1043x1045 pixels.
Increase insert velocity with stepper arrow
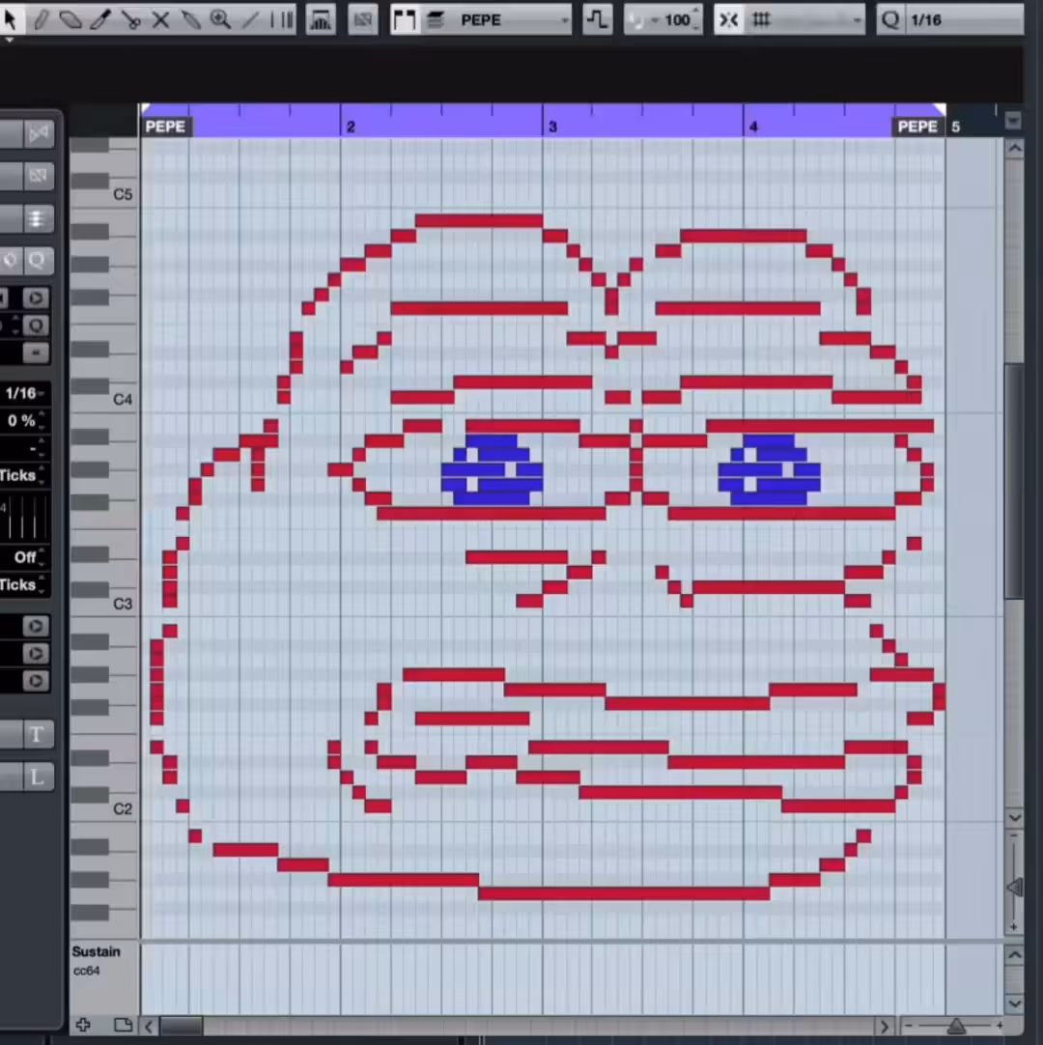tap(695, 13)
